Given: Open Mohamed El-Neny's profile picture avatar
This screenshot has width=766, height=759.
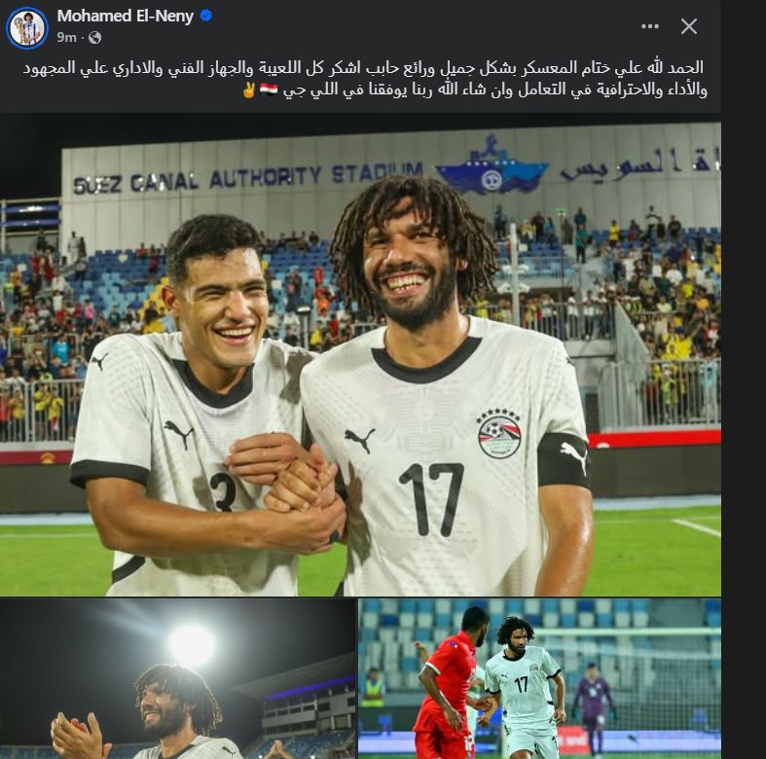Looking at the screenshot, I should pyautogui.click(x=27, y=28).
